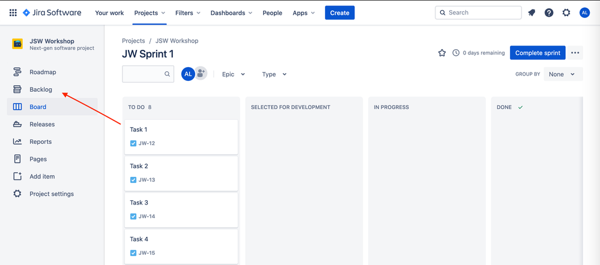
Task: Click the green check in Done column
Action: (x=520, y=107)
